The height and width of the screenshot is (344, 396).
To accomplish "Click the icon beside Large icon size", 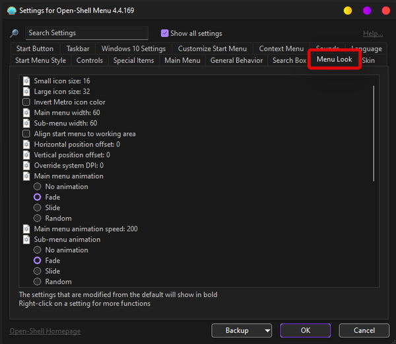I will (26, 91).
